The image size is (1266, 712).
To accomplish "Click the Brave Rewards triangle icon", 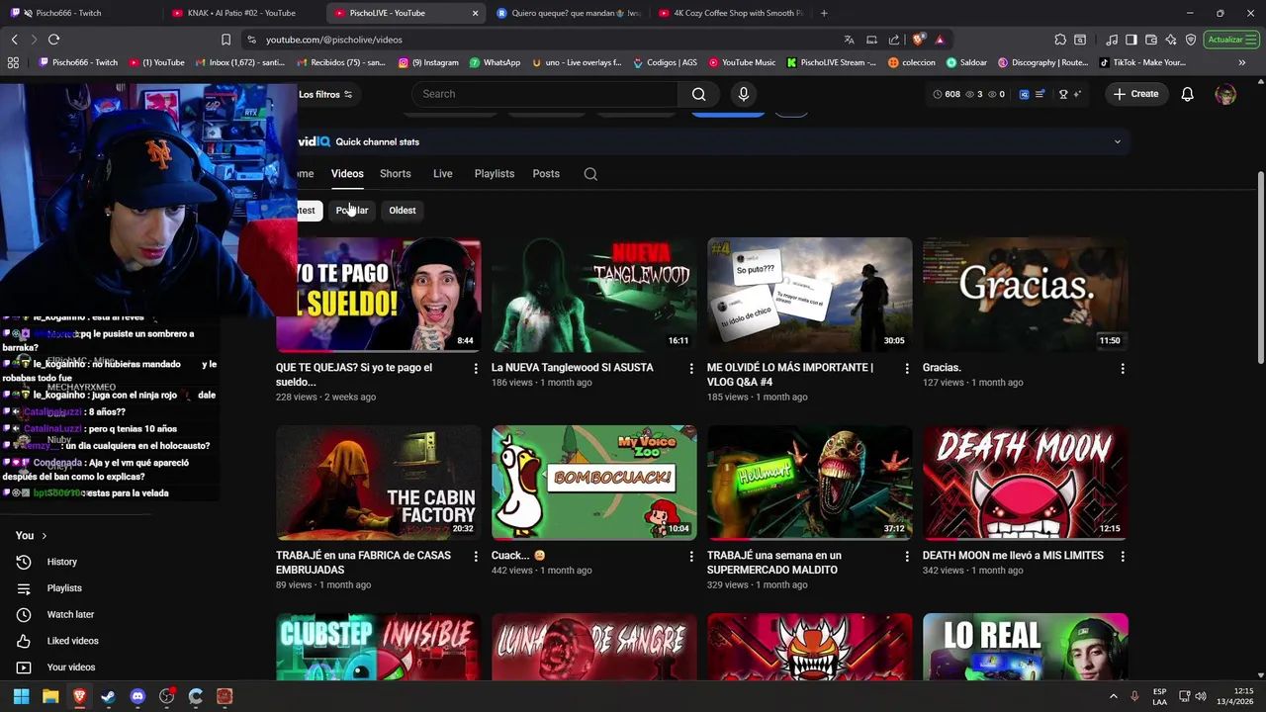I will click(x=940, y=40).
